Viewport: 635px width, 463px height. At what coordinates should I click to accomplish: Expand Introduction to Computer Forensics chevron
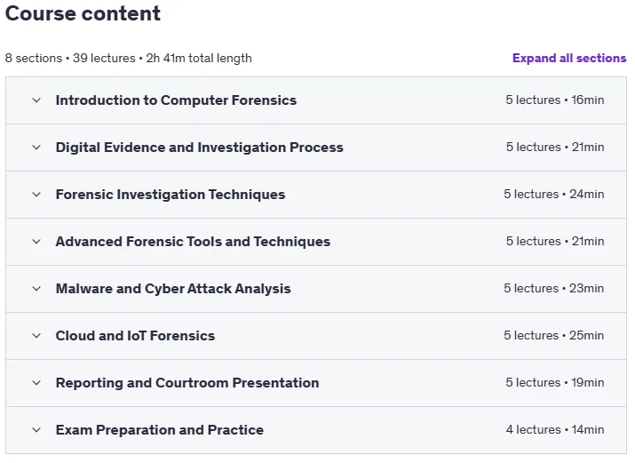click(x=36, y=100)
